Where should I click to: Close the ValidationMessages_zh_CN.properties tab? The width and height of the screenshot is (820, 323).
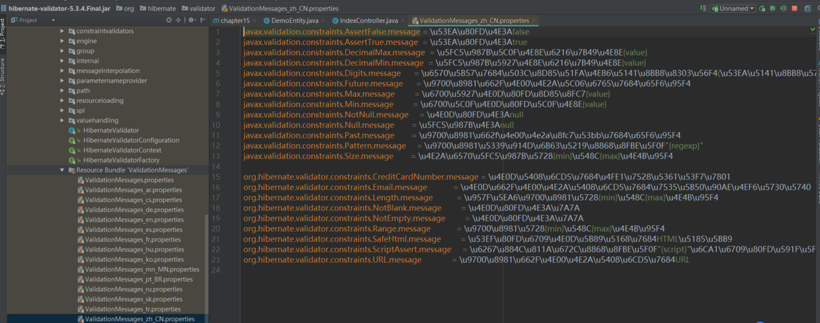tap(534, 20)
